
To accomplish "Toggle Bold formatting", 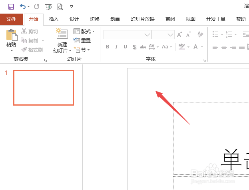I will pyautogui.click(x=108, y=47).
